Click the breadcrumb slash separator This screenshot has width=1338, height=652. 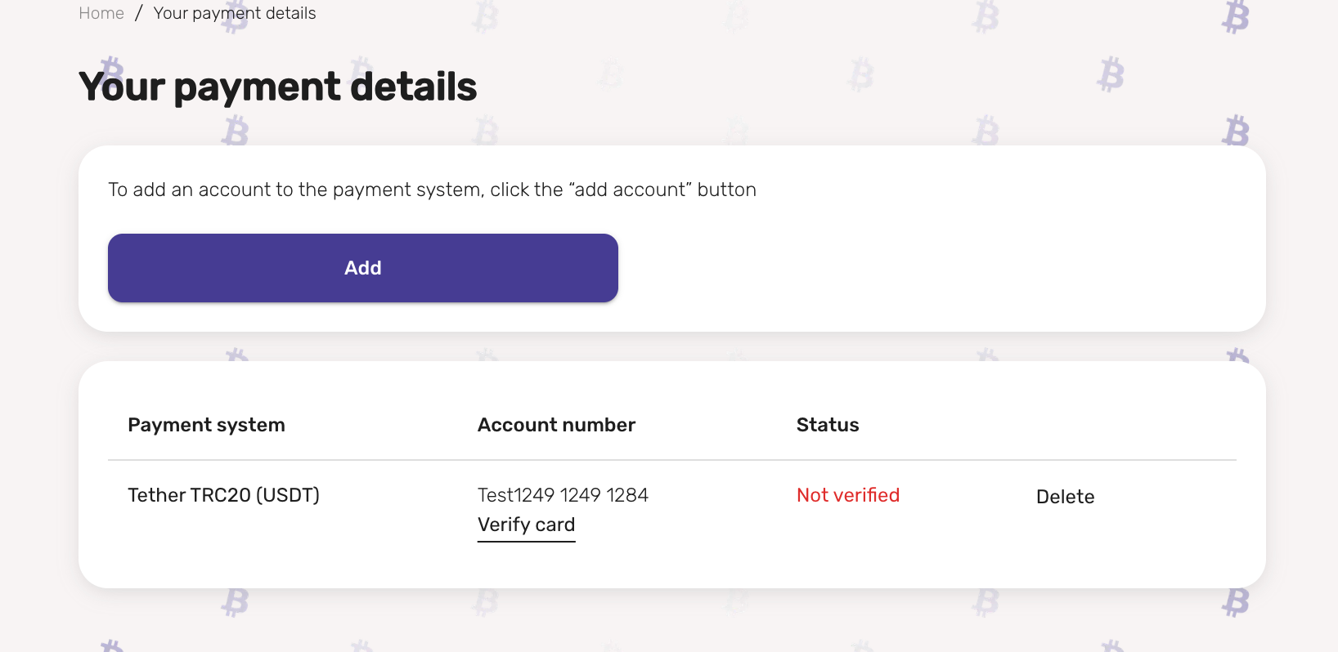[138, 13]
